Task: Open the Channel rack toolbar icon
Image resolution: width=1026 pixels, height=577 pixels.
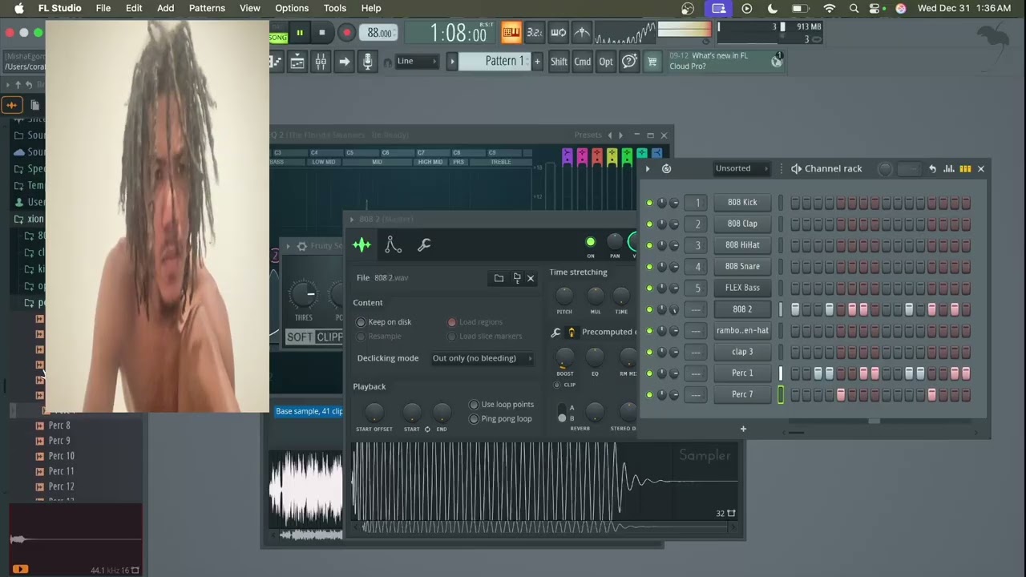Action: pyautogui.click(x=297, y=62)
